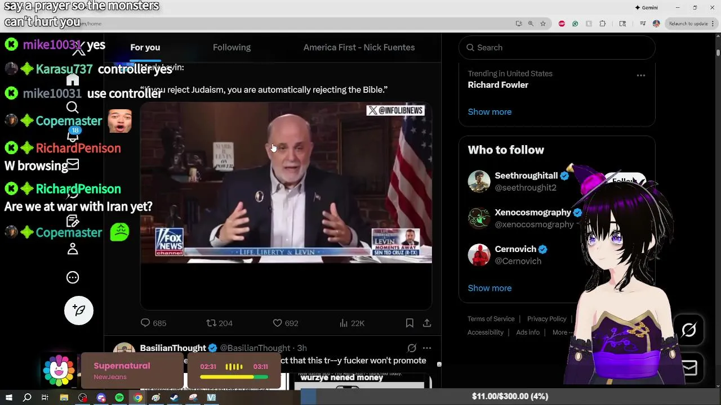Viewport: 721px width, 405px height.
Task: Open more options for Richard Fowler trend
Action: (x=641, y=75)
